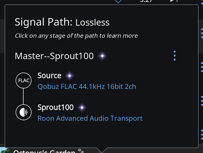Click purple star beside bold Sprout100 label
Viewport: 203px width, 153px height.
(82, 107)
